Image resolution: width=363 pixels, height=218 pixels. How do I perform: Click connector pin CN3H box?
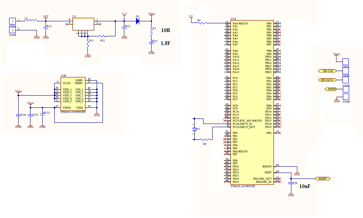pyautogui.click(x=346, y=97)
